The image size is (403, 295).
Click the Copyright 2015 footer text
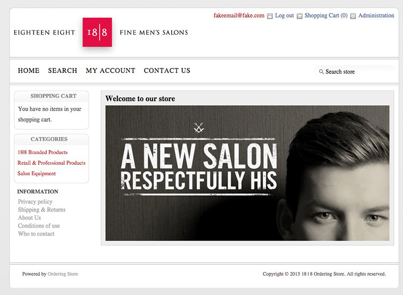[x=324, y=274]
